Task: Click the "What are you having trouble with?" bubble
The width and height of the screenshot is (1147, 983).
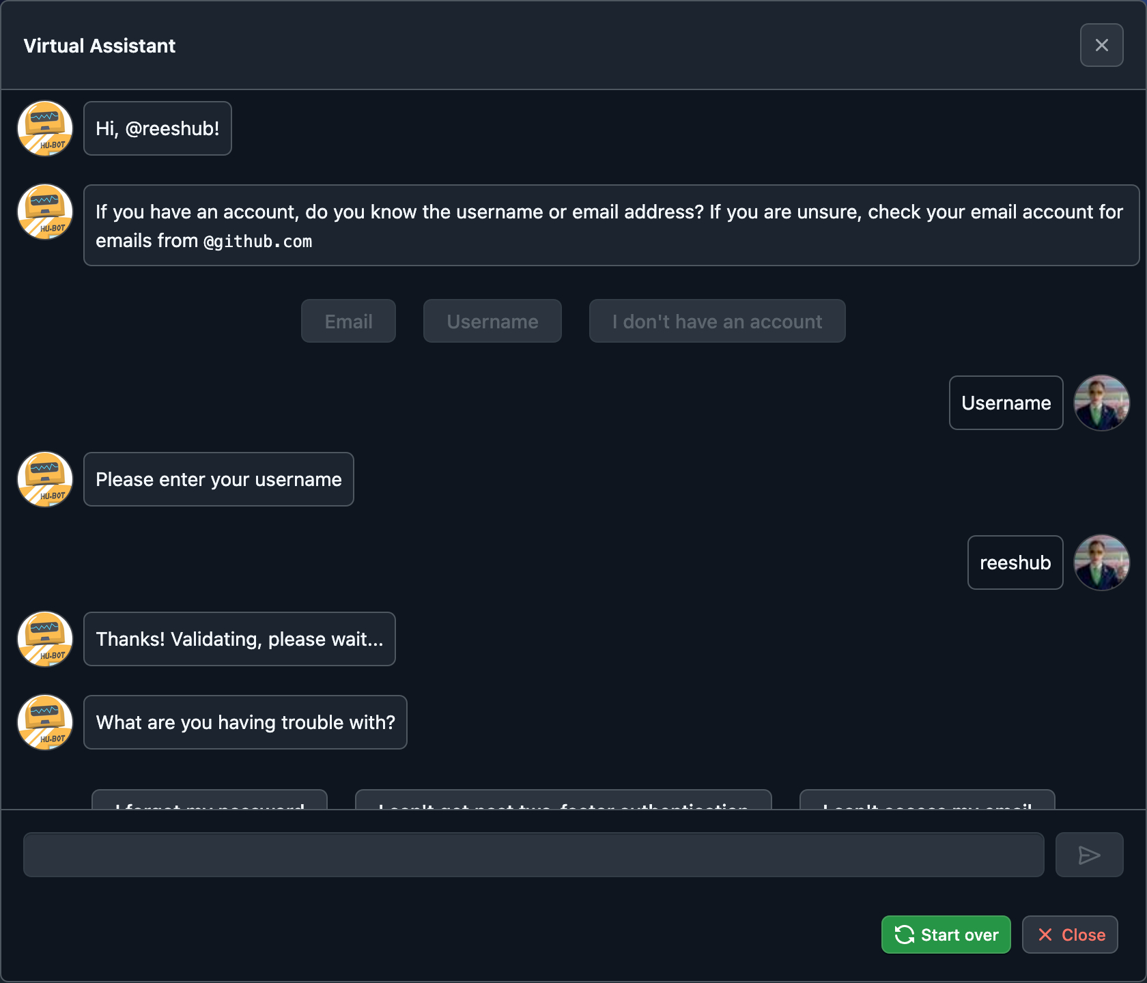Action: point(245,722)
